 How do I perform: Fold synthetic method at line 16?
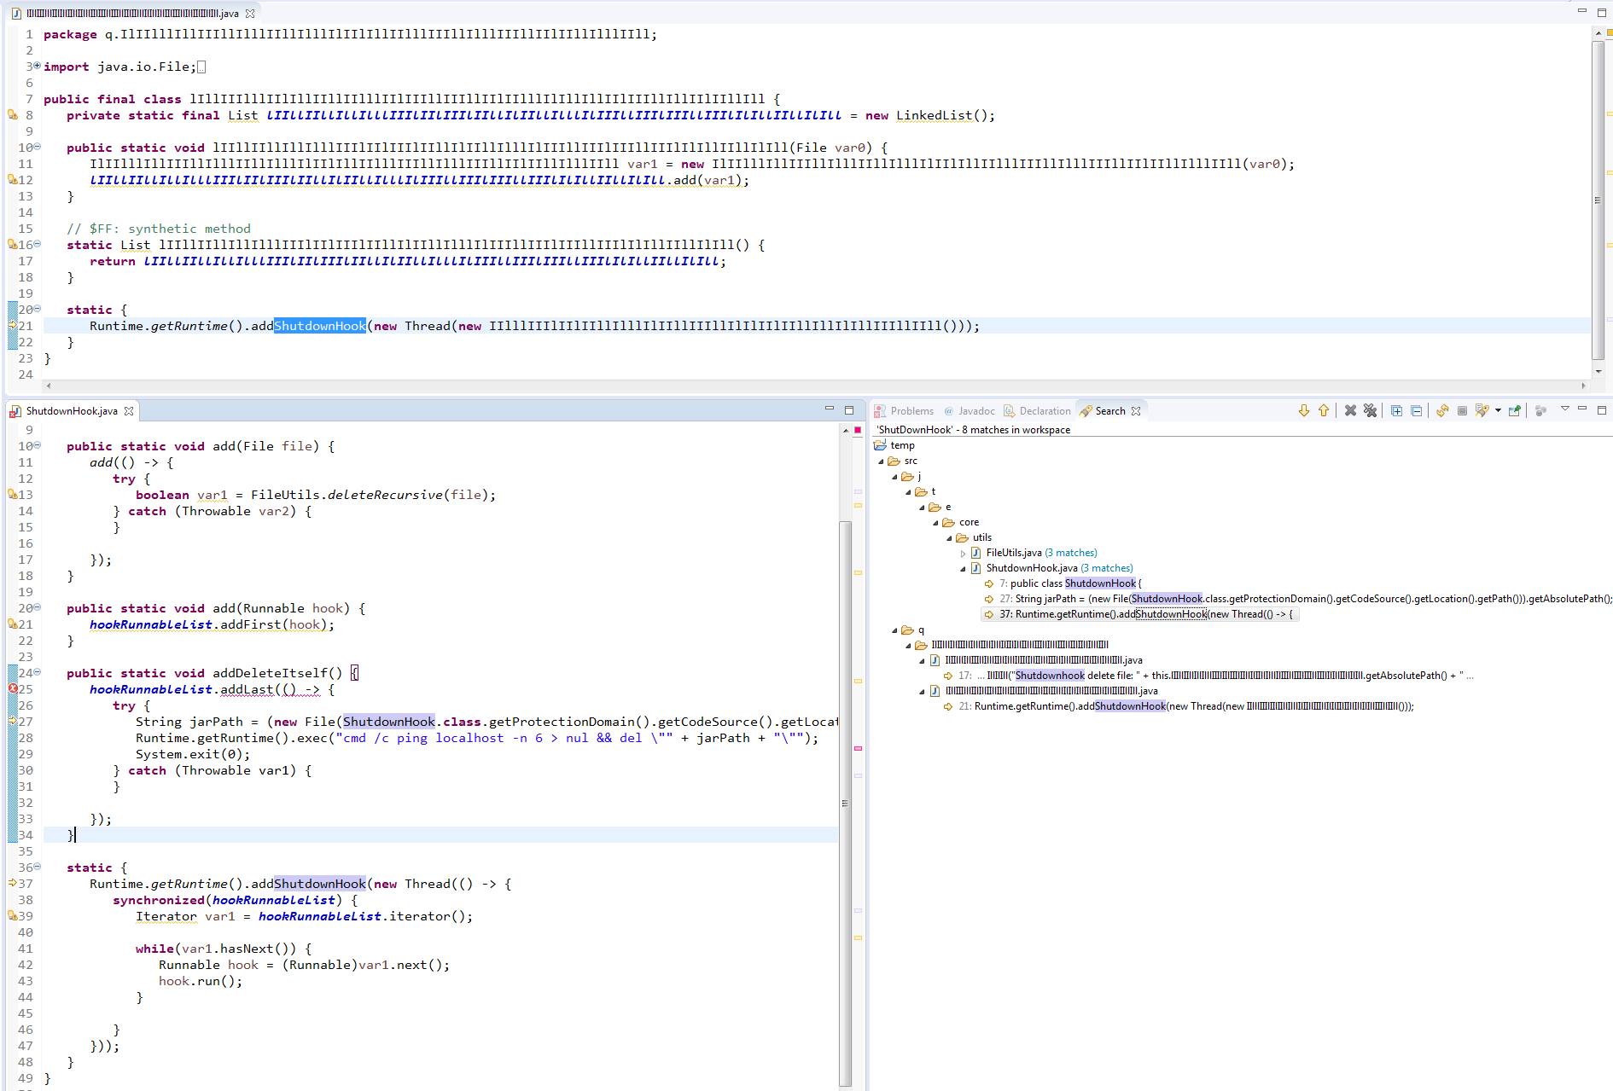pos(37,244)
